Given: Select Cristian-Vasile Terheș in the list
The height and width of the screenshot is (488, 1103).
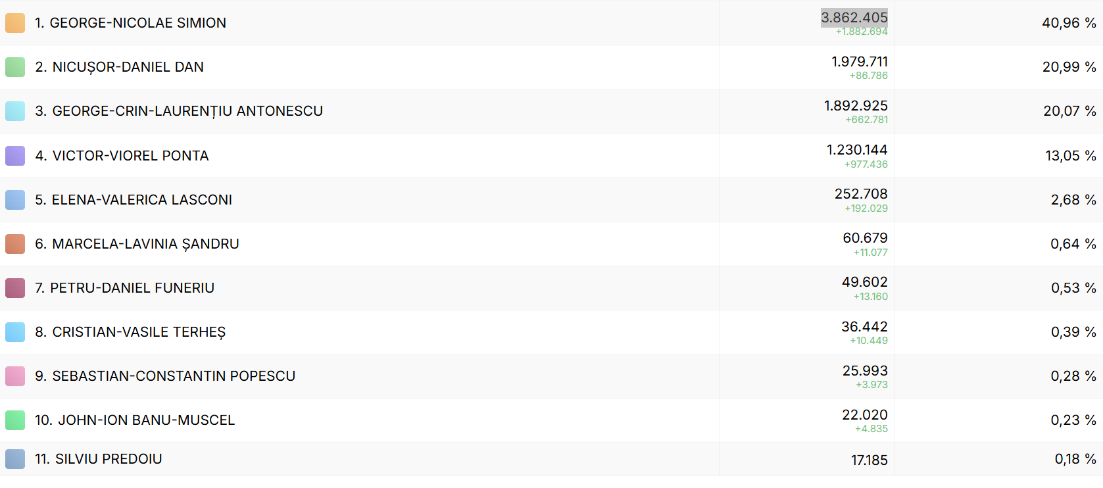Looking at the screenshot, I should click(x=130, y=332).
